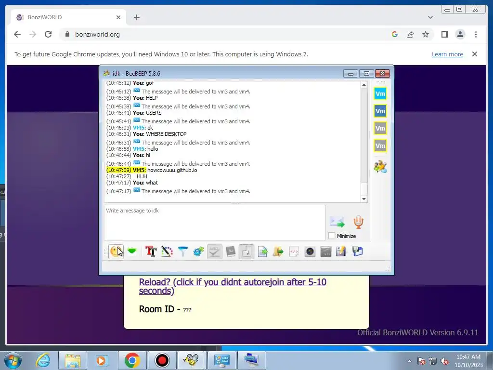This screenshot has width=493, height=370.
Task: Expand Chrome tab search chevron
Action: point(430,17)
